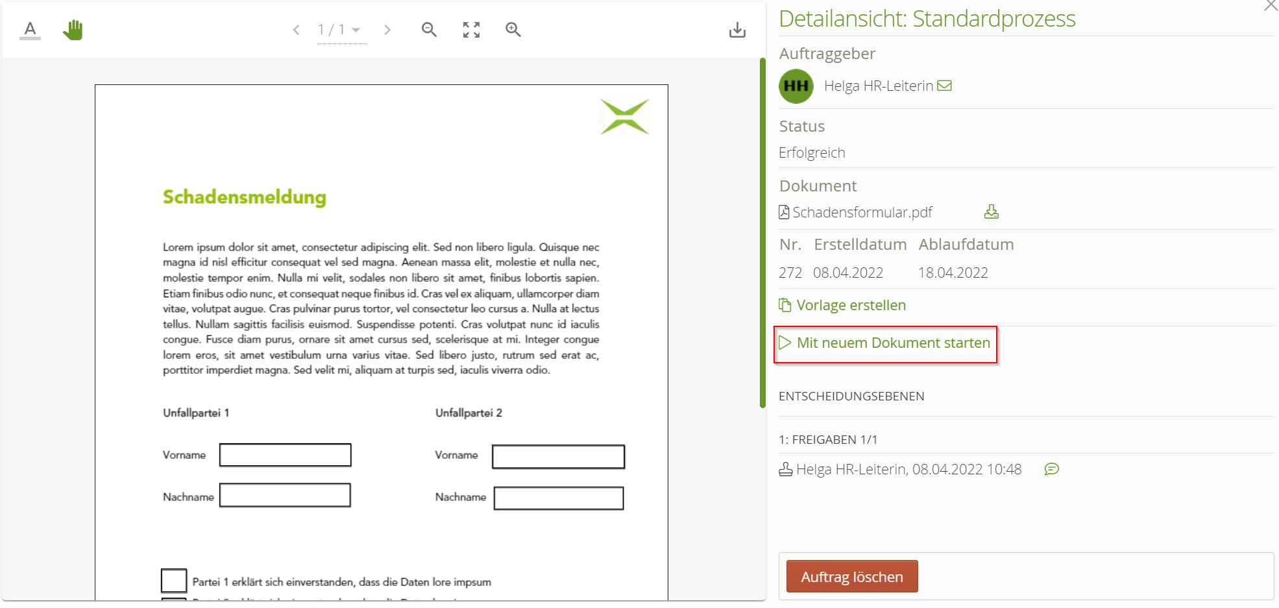The image size is (1279, 608).
Task: Go to the next page
Action: pos(387,29)
